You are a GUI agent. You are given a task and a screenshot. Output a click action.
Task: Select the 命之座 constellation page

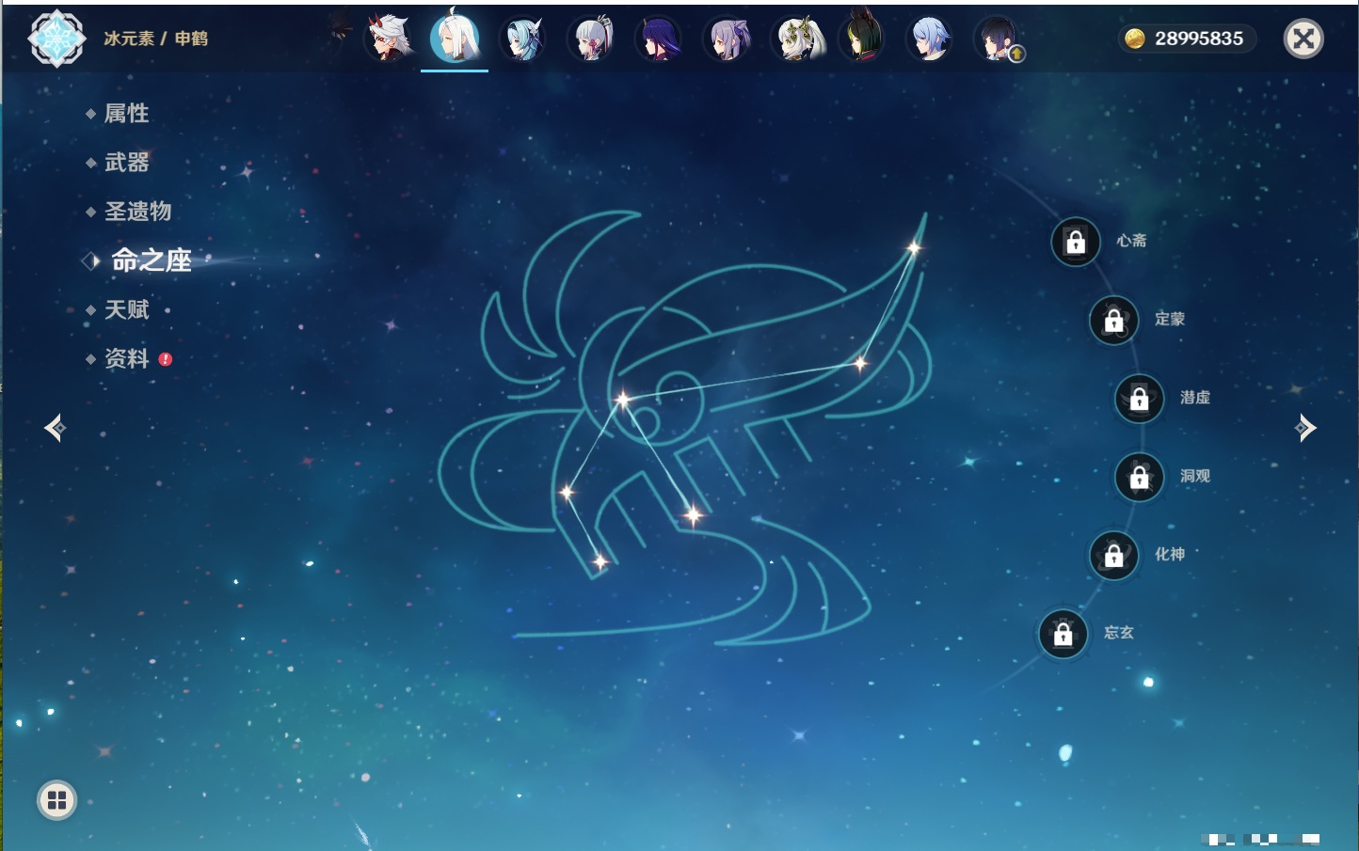[151, 260]
